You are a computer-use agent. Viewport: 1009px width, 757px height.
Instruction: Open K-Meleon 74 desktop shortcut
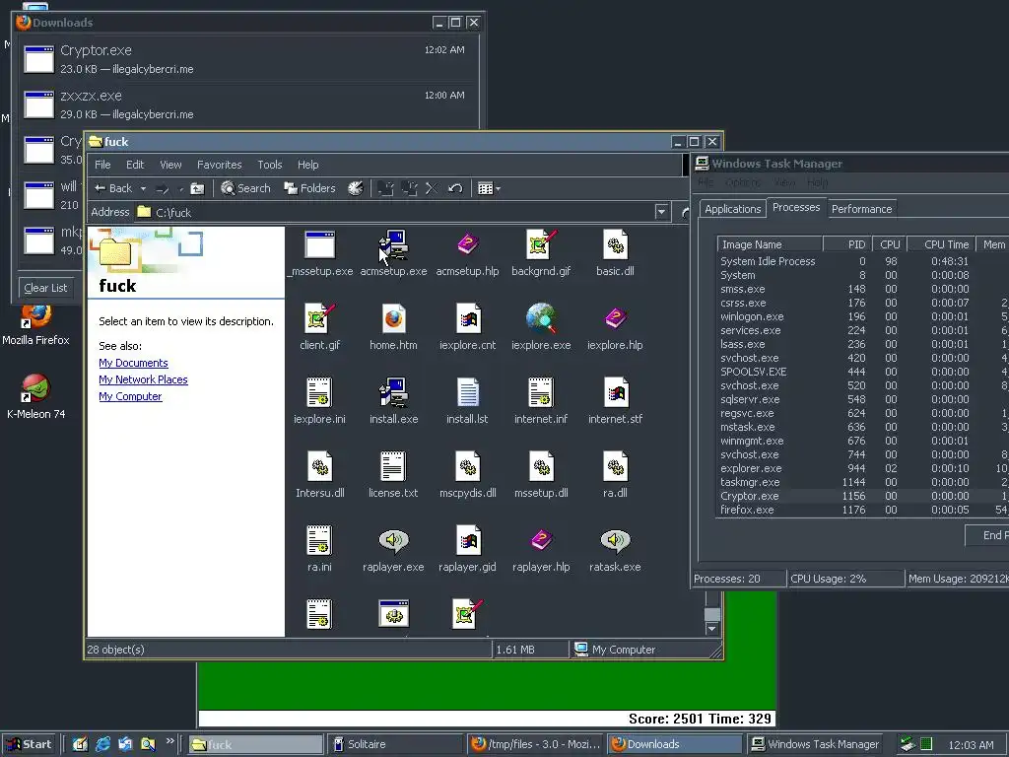pos(35,396)
